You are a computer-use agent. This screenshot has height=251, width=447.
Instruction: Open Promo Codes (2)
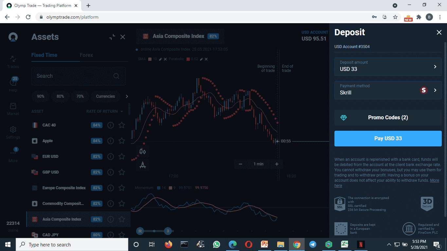tap(388, 118)
